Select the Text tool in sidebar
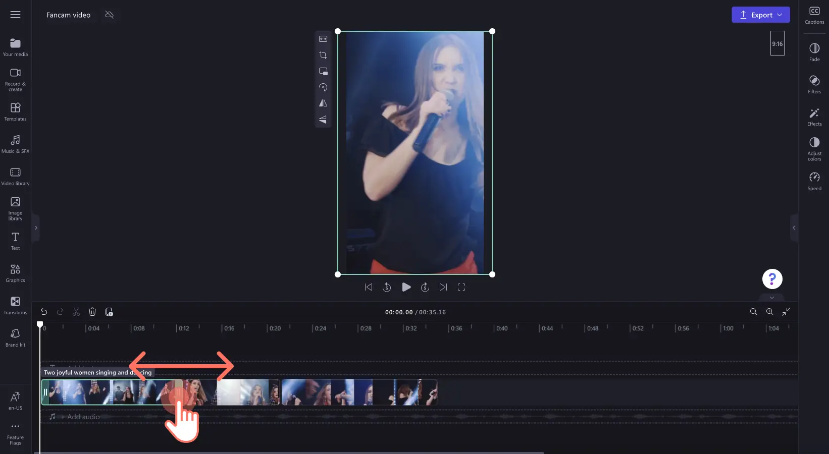The width and height of the screenshot is (829, 454). [x=15, y=241]
